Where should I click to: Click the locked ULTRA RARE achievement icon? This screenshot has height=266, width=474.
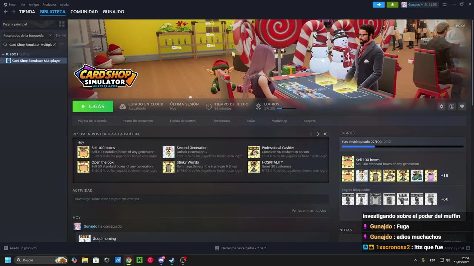(375, 199)
